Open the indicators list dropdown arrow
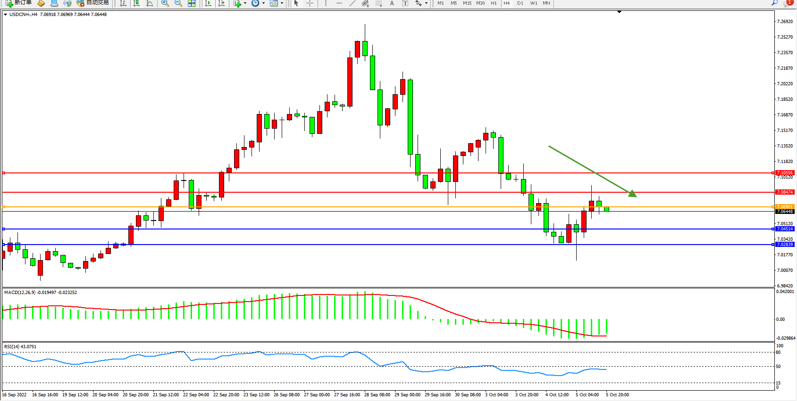Image resolution: width=797 pixels, height=401 pixels. (x=245, y=3)
